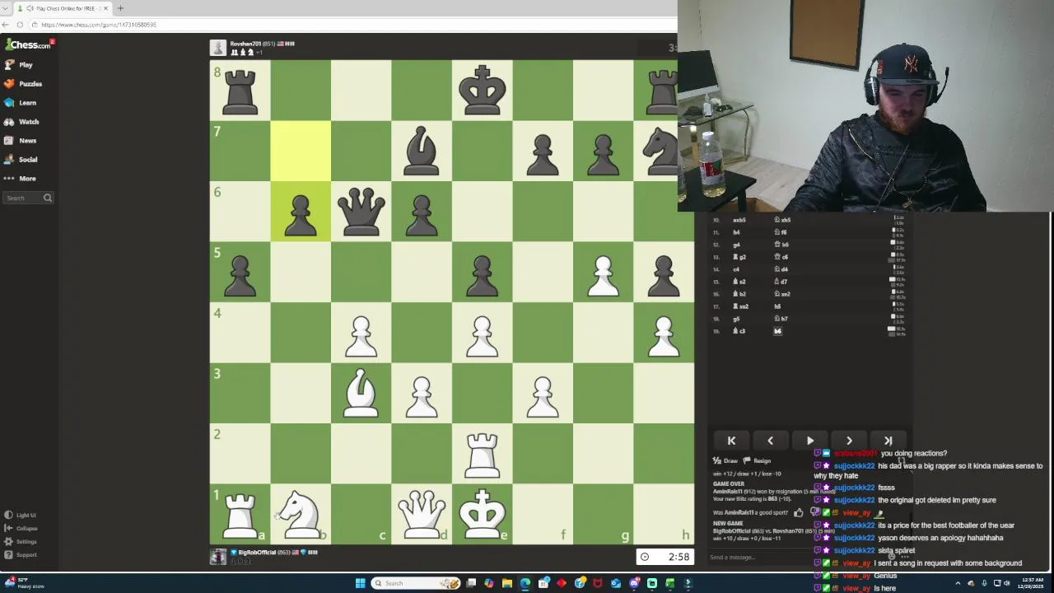Select the black bishop on d7
Viewport: 1054px width, 593px height.
pos(422,151)
